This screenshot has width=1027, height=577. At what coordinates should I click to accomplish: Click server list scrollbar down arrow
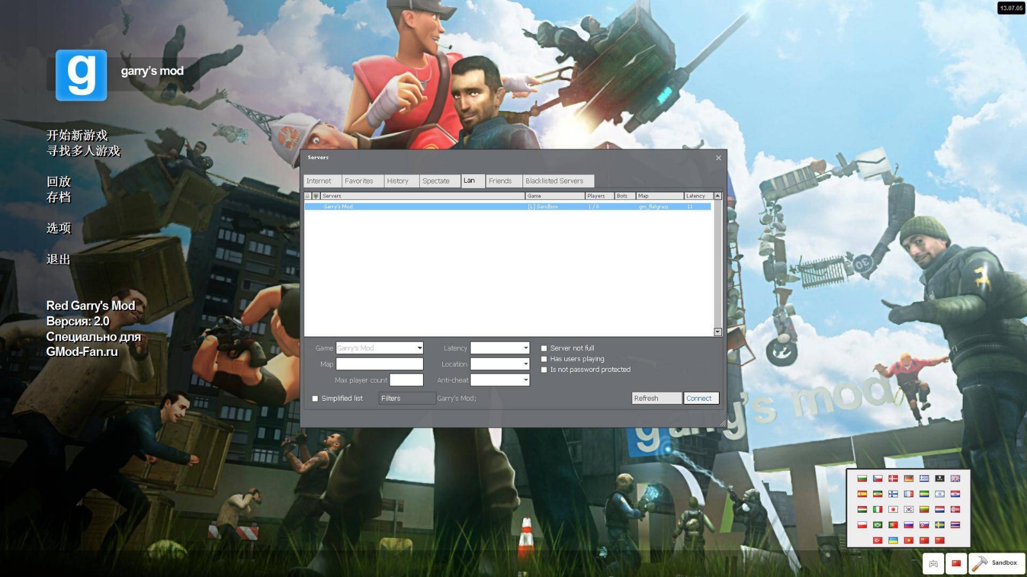[718, 332]
